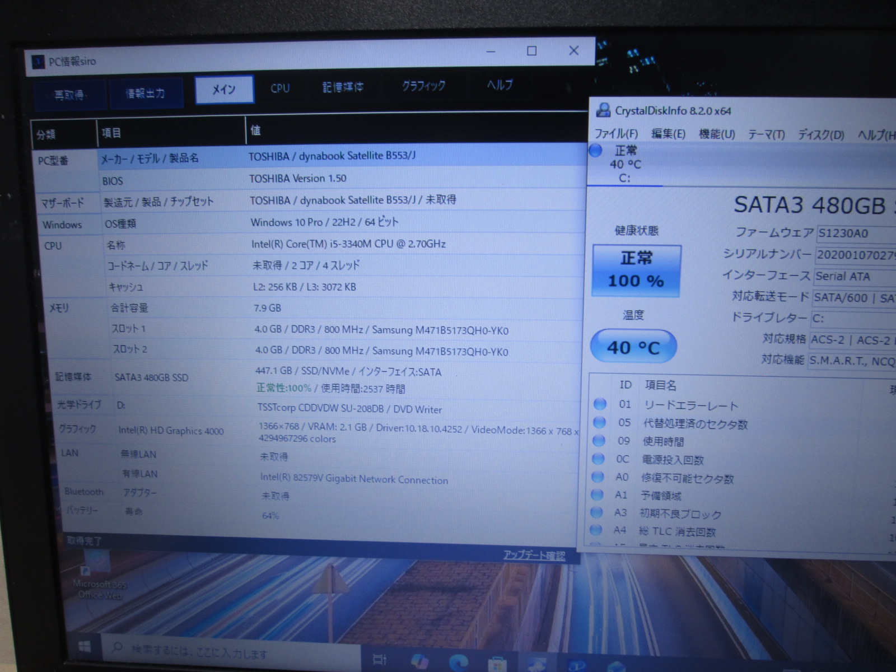Open Microsoft Store from the taskbar
The image size is (896, 672).
coord(497,665)
